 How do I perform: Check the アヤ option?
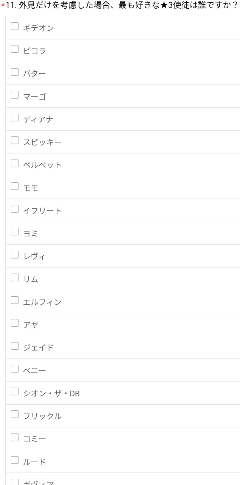click(15, 323)
